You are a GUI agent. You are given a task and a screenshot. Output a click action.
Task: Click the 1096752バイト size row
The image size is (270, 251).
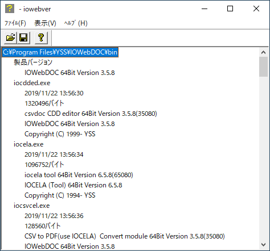[x=44, y=165]
